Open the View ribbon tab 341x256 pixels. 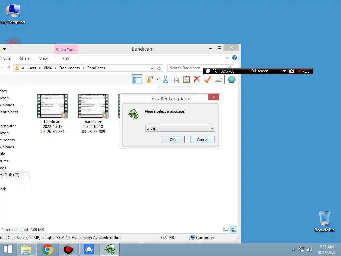click(44, 58)
